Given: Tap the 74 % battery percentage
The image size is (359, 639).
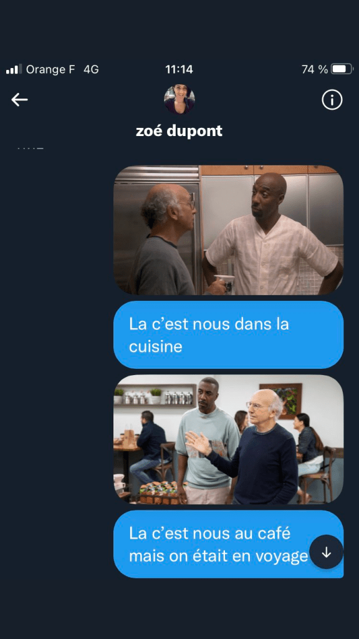Looking at the screenshot, I should [x=315, y=69].
